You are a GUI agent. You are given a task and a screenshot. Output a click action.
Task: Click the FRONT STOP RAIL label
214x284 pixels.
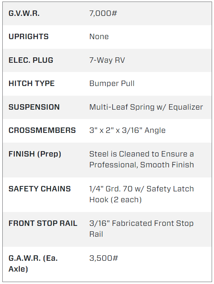point(43,223)
